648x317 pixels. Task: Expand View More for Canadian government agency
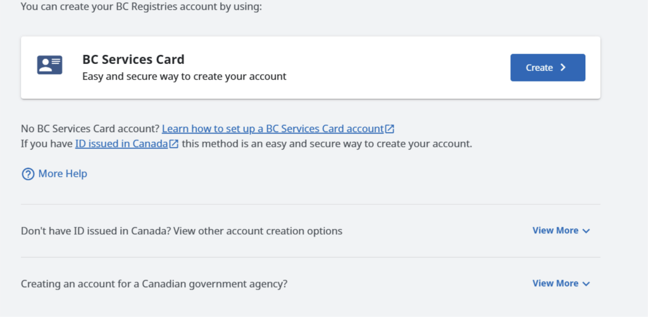pyautogui.click(x=561, y=283)
